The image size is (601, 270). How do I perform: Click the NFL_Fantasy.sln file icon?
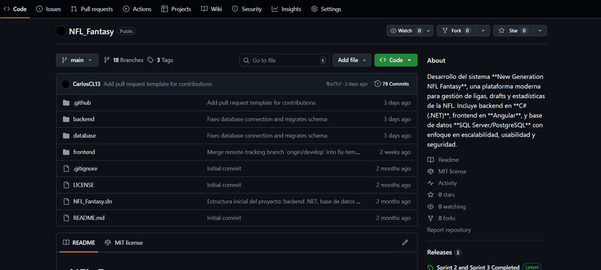coord(66,201)
